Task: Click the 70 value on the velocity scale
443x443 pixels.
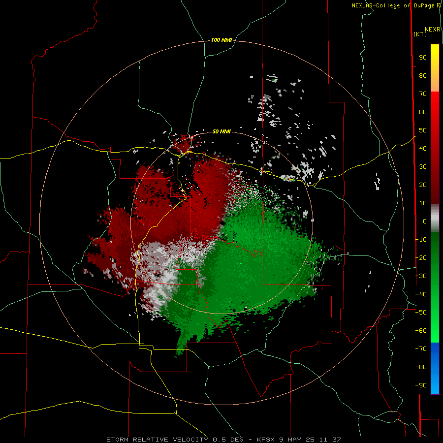Action: click(x=423, y=94)
